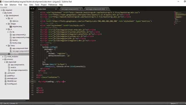This screenshot has width=186, height=105.
Task: Open the Project menu
Action: pos(44,5)
